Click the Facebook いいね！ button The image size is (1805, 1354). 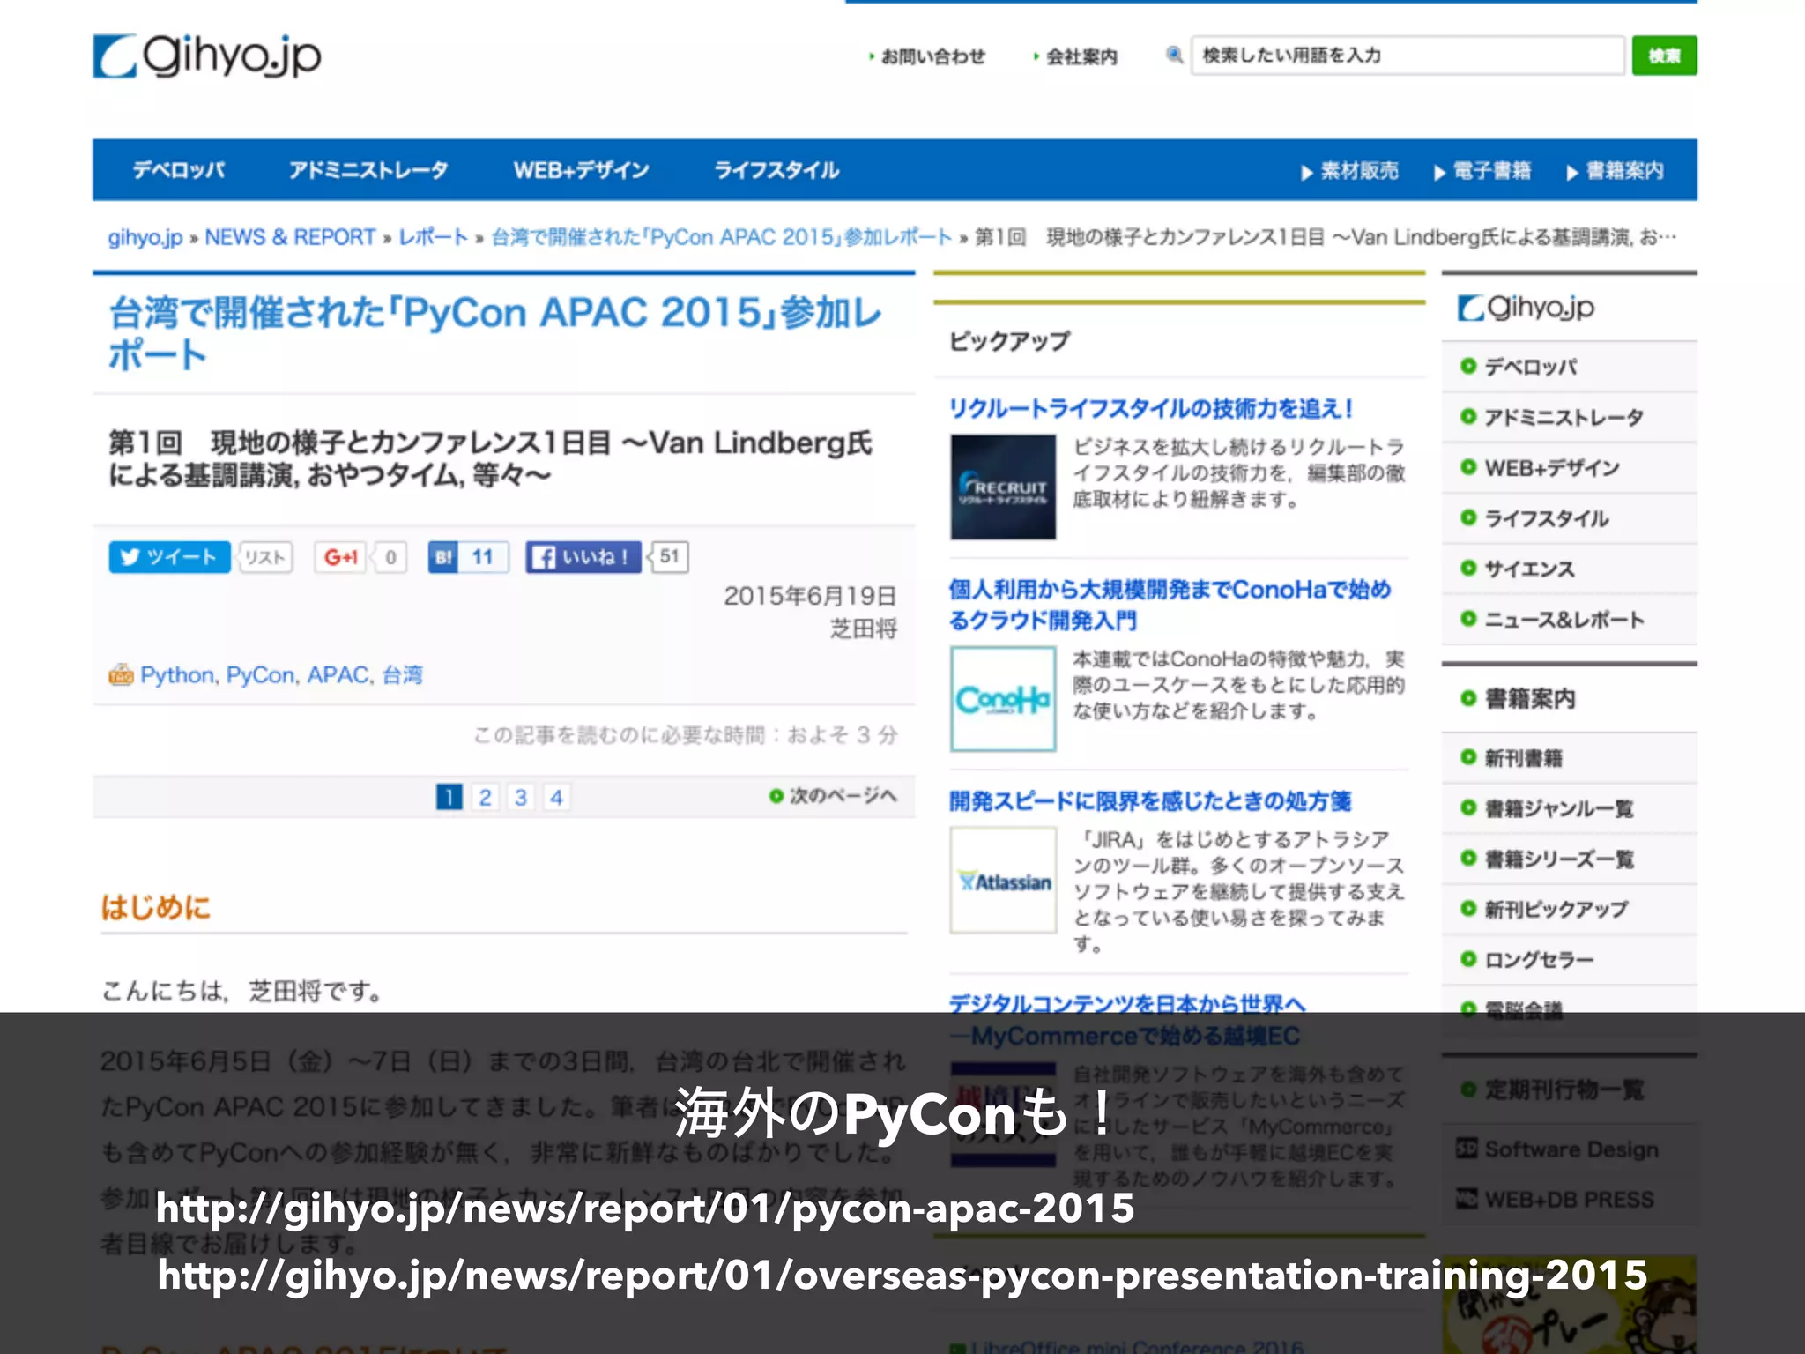point(583,557)
